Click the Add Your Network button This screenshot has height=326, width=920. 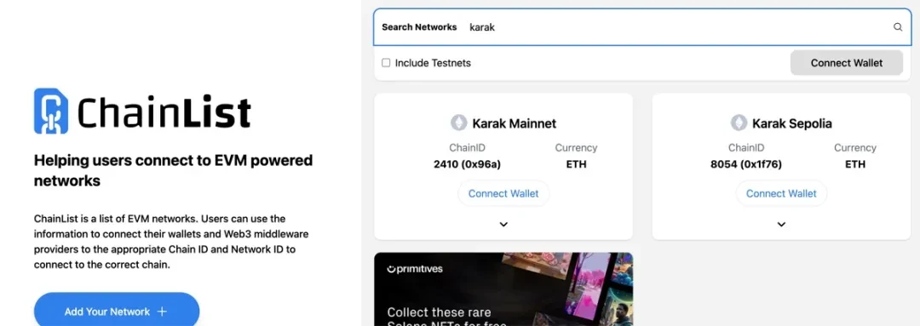click(x=117, y=311)
